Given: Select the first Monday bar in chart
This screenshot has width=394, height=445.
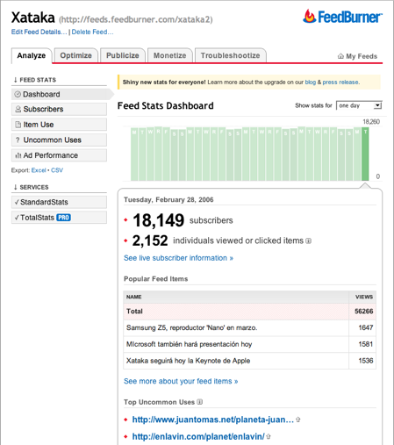Looking at the screenshot, I should click(x=134, y=154).
